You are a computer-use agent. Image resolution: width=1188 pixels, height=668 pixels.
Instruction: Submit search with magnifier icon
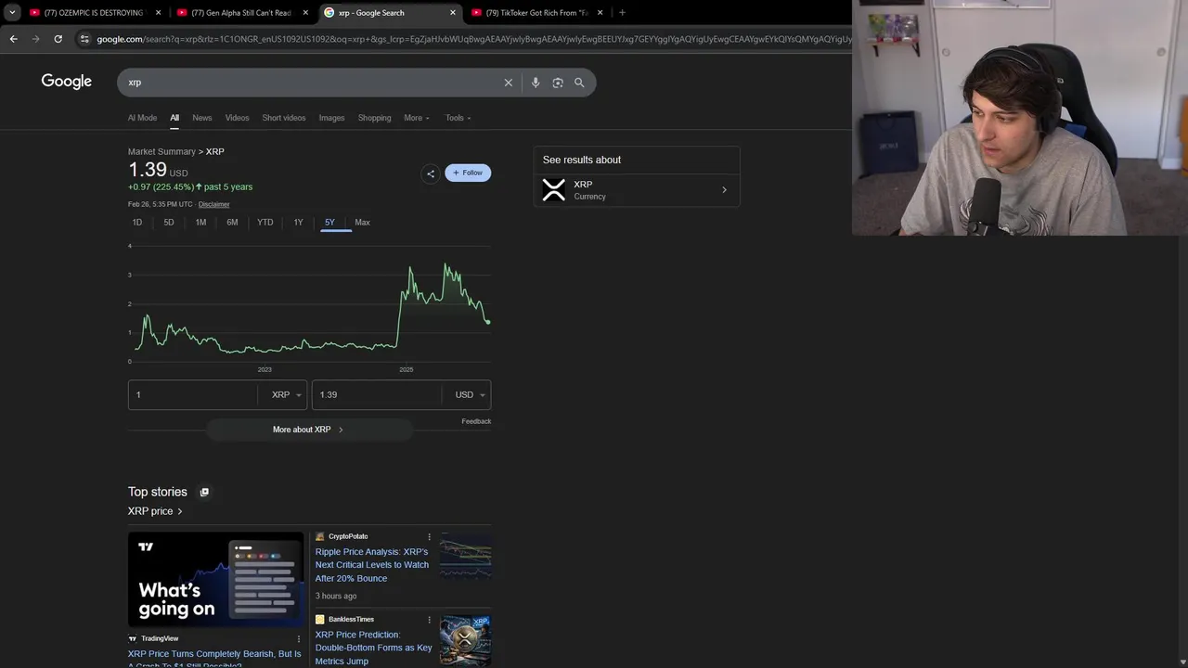tap(579, 83)
